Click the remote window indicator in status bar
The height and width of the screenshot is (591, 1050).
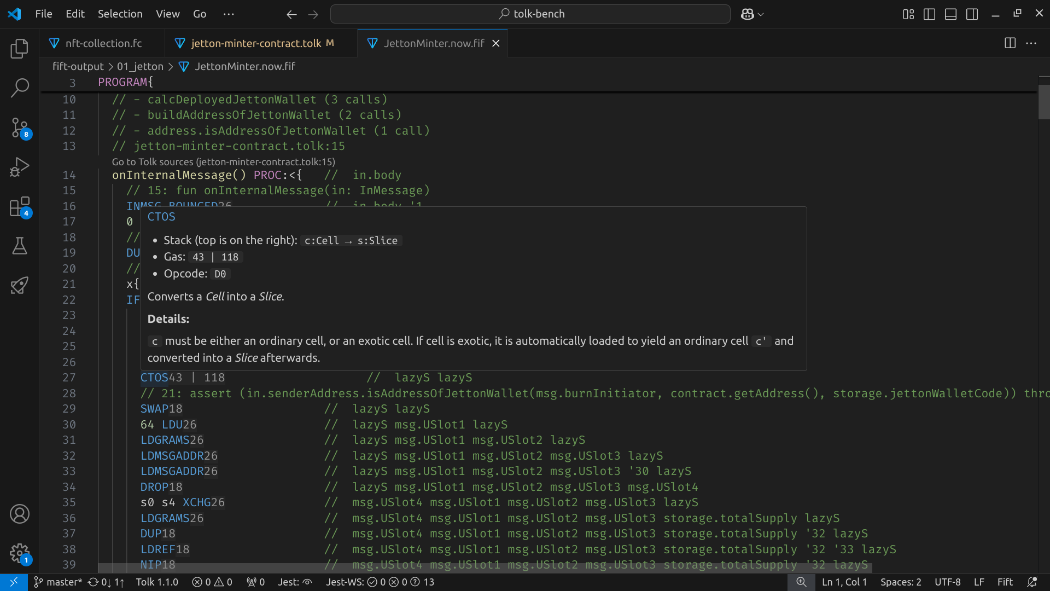tap(14, 582)
